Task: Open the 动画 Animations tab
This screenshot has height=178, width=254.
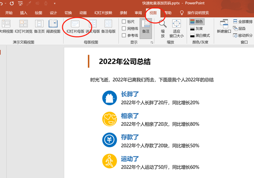Action: (x=83, y=13)
